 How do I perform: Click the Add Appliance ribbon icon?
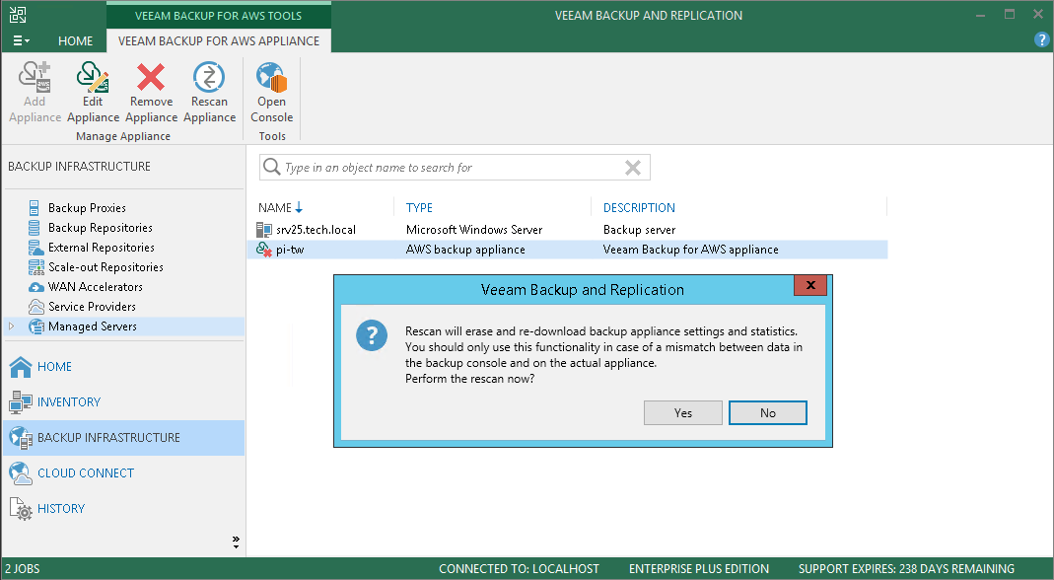(x=35, y=77)
